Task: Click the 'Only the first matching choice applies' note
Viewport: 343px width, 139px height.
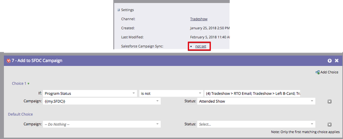Action: tap(305, 132)
